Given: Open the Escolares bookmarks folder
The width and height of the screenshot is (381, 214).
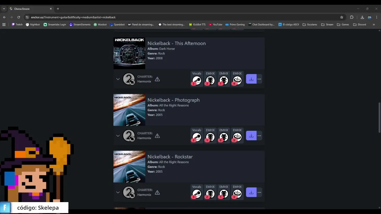Looking at the screenshot, I should coord(310,25).
